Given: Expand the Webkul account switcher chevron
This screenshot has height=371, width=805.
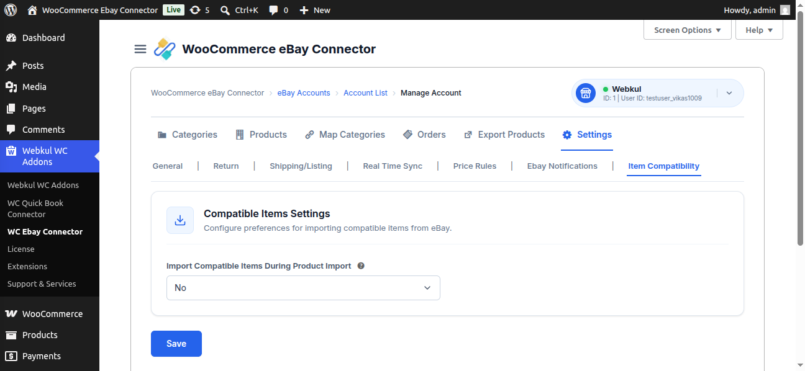Looking at the screenshot, I should coord(729,93).
